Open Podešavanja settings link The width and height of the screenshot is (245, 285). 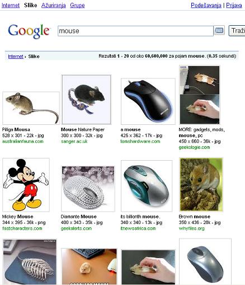[x=206, y=5]
